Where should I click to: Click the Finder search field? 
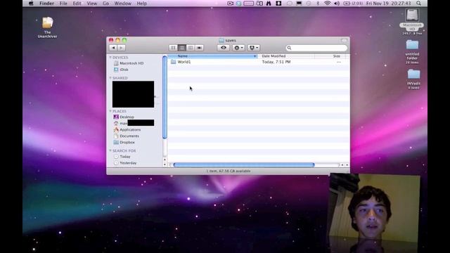click(316, 48)
